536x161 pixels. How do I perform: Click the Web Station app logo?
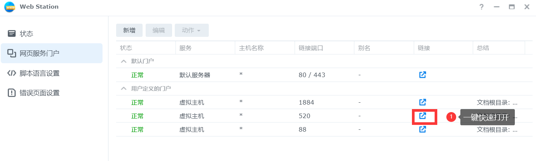tap(9, 7)
